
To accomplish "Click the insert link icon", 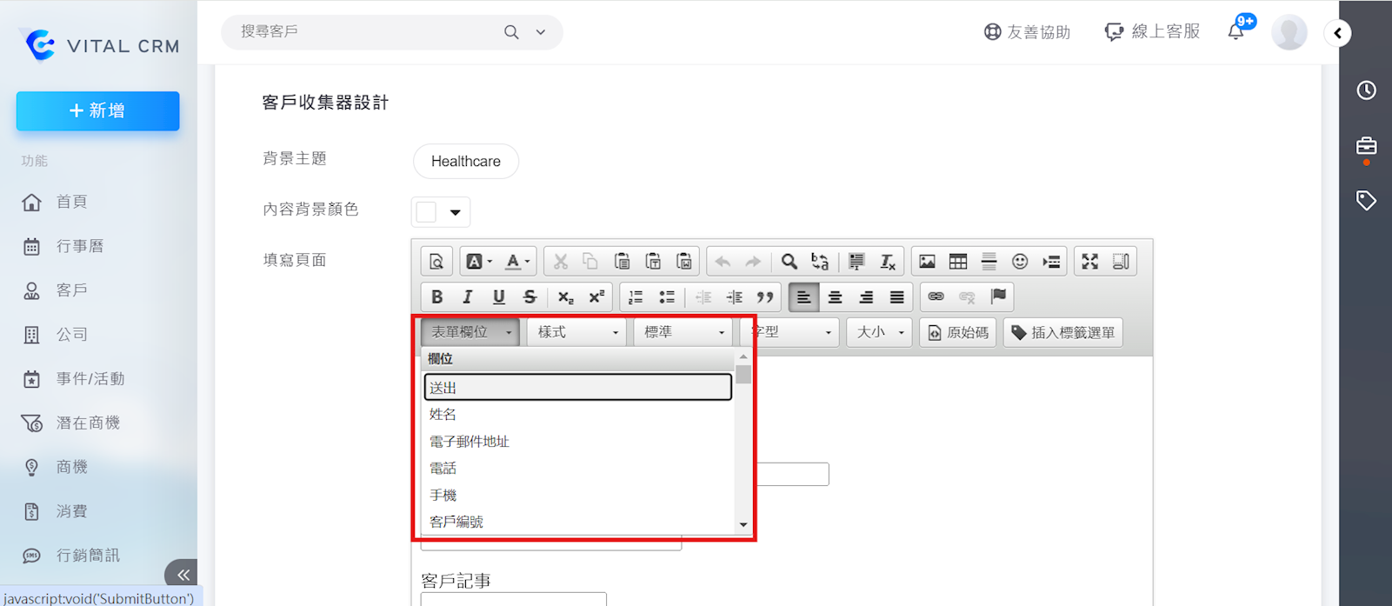I will [936, 296].
